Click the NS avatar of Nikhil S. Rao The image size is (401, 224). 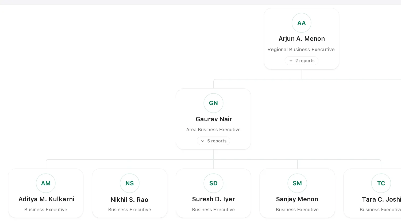point(130,183)
